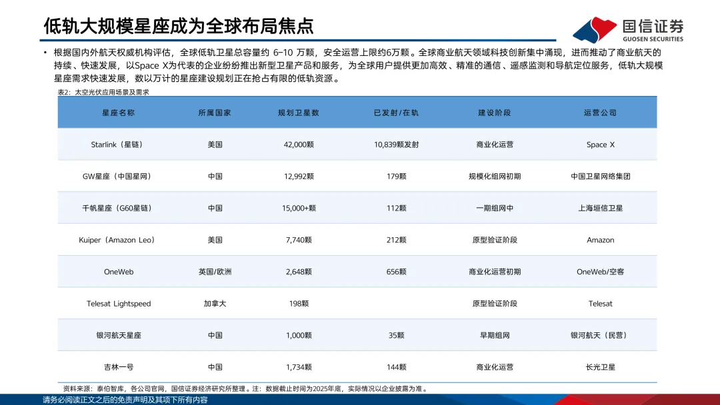Select the 144颗 cell
720x405 pixels.
click(396, 367)
